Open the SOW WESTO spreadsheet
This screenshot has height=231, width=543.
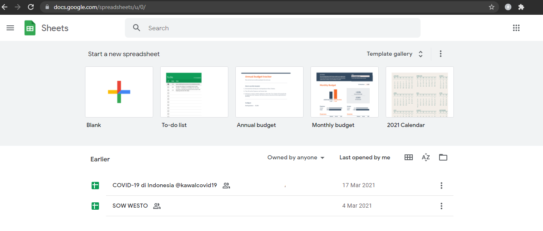[x=130, y=206]
